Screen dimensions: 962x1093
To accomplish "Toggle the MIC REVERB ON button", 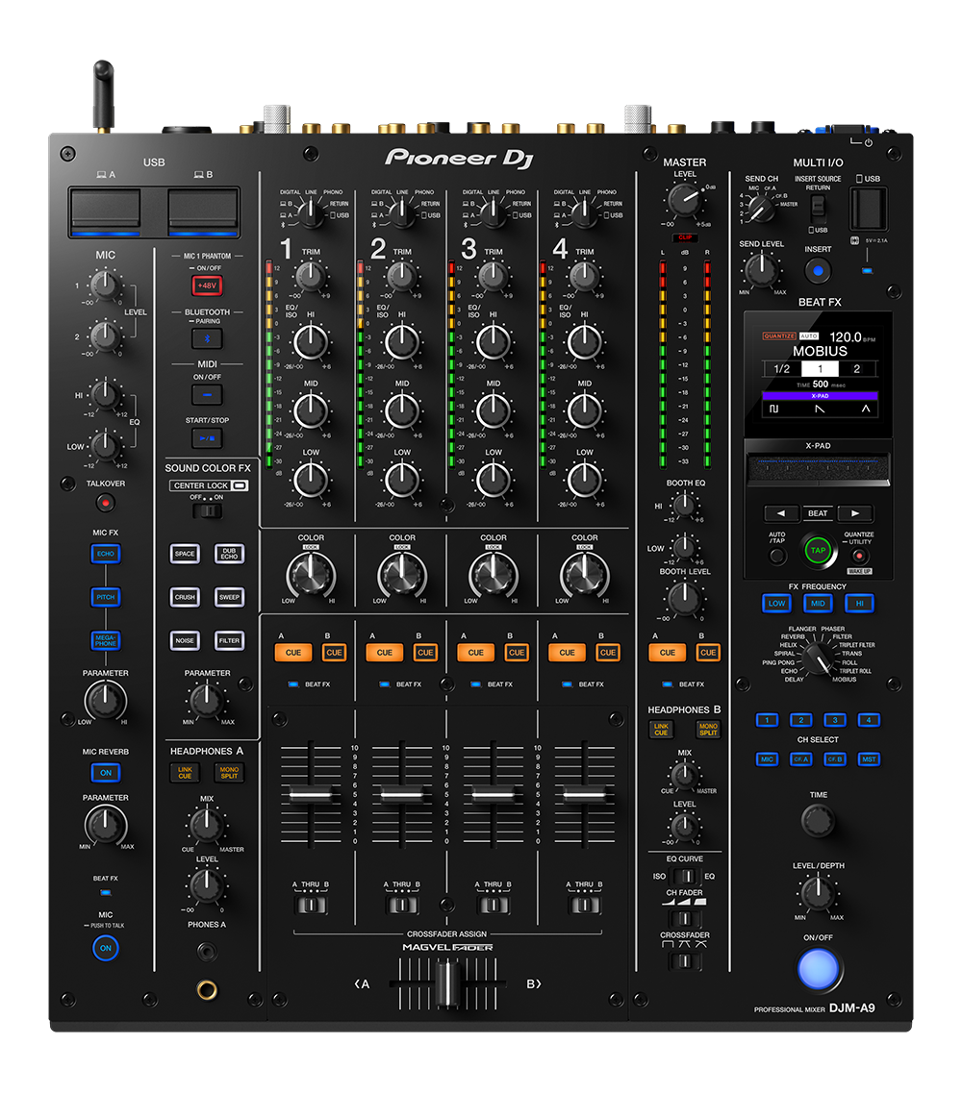I will pos(105,772).
